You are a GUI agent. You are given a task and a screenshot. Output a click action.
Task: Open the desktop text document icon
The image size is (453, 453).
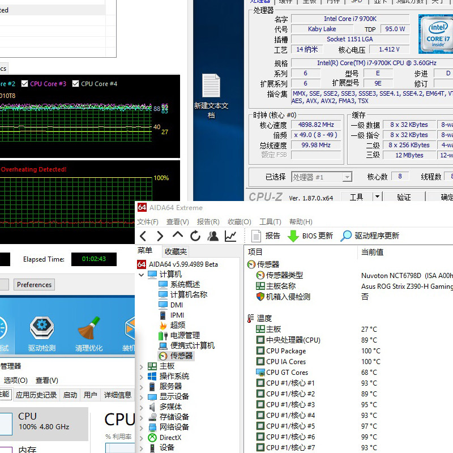211,96
